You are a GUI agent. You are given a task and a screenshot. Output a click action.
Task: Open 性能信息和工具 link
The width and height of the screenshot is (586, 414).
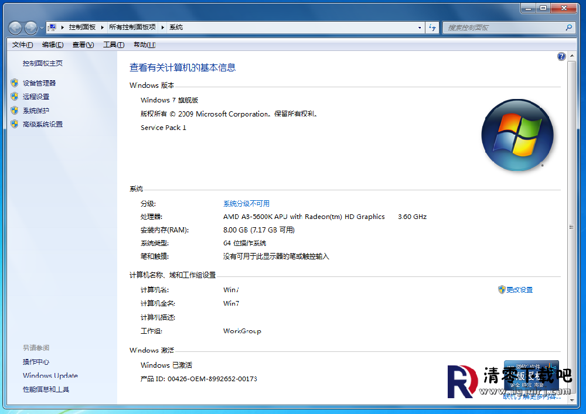pyautogui.click(x=46, y=389)
